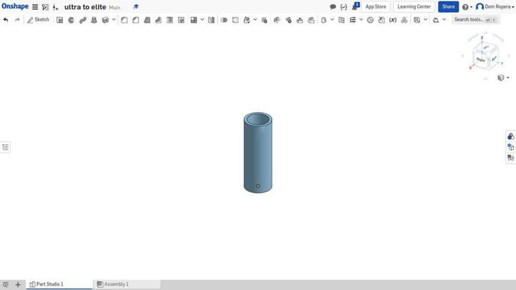Viewport: 516px width, 290px height.
Task: Open the Help menu
Action: pyautogui.click(x=466, y=7)
